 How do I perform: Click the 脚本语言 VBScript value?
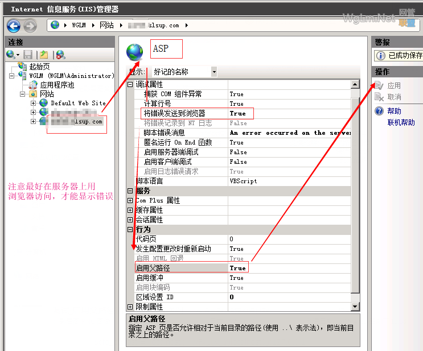coord(289,181)
